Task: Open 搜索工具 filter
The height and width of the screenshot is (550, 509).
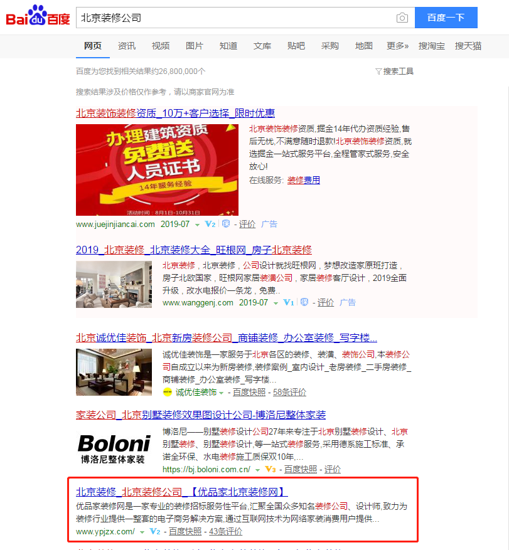Action: [x=395, y=71]
